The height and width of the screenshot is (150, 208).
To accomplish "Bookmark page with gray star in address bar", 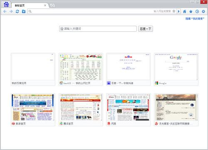I will (174, 11).
